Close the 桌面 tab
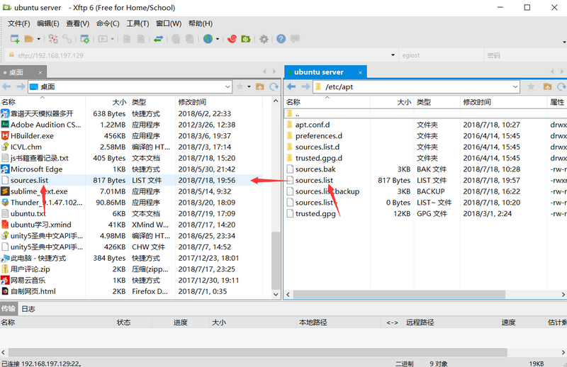This screenshot has width=567, height=367. [x=40, y=73]
